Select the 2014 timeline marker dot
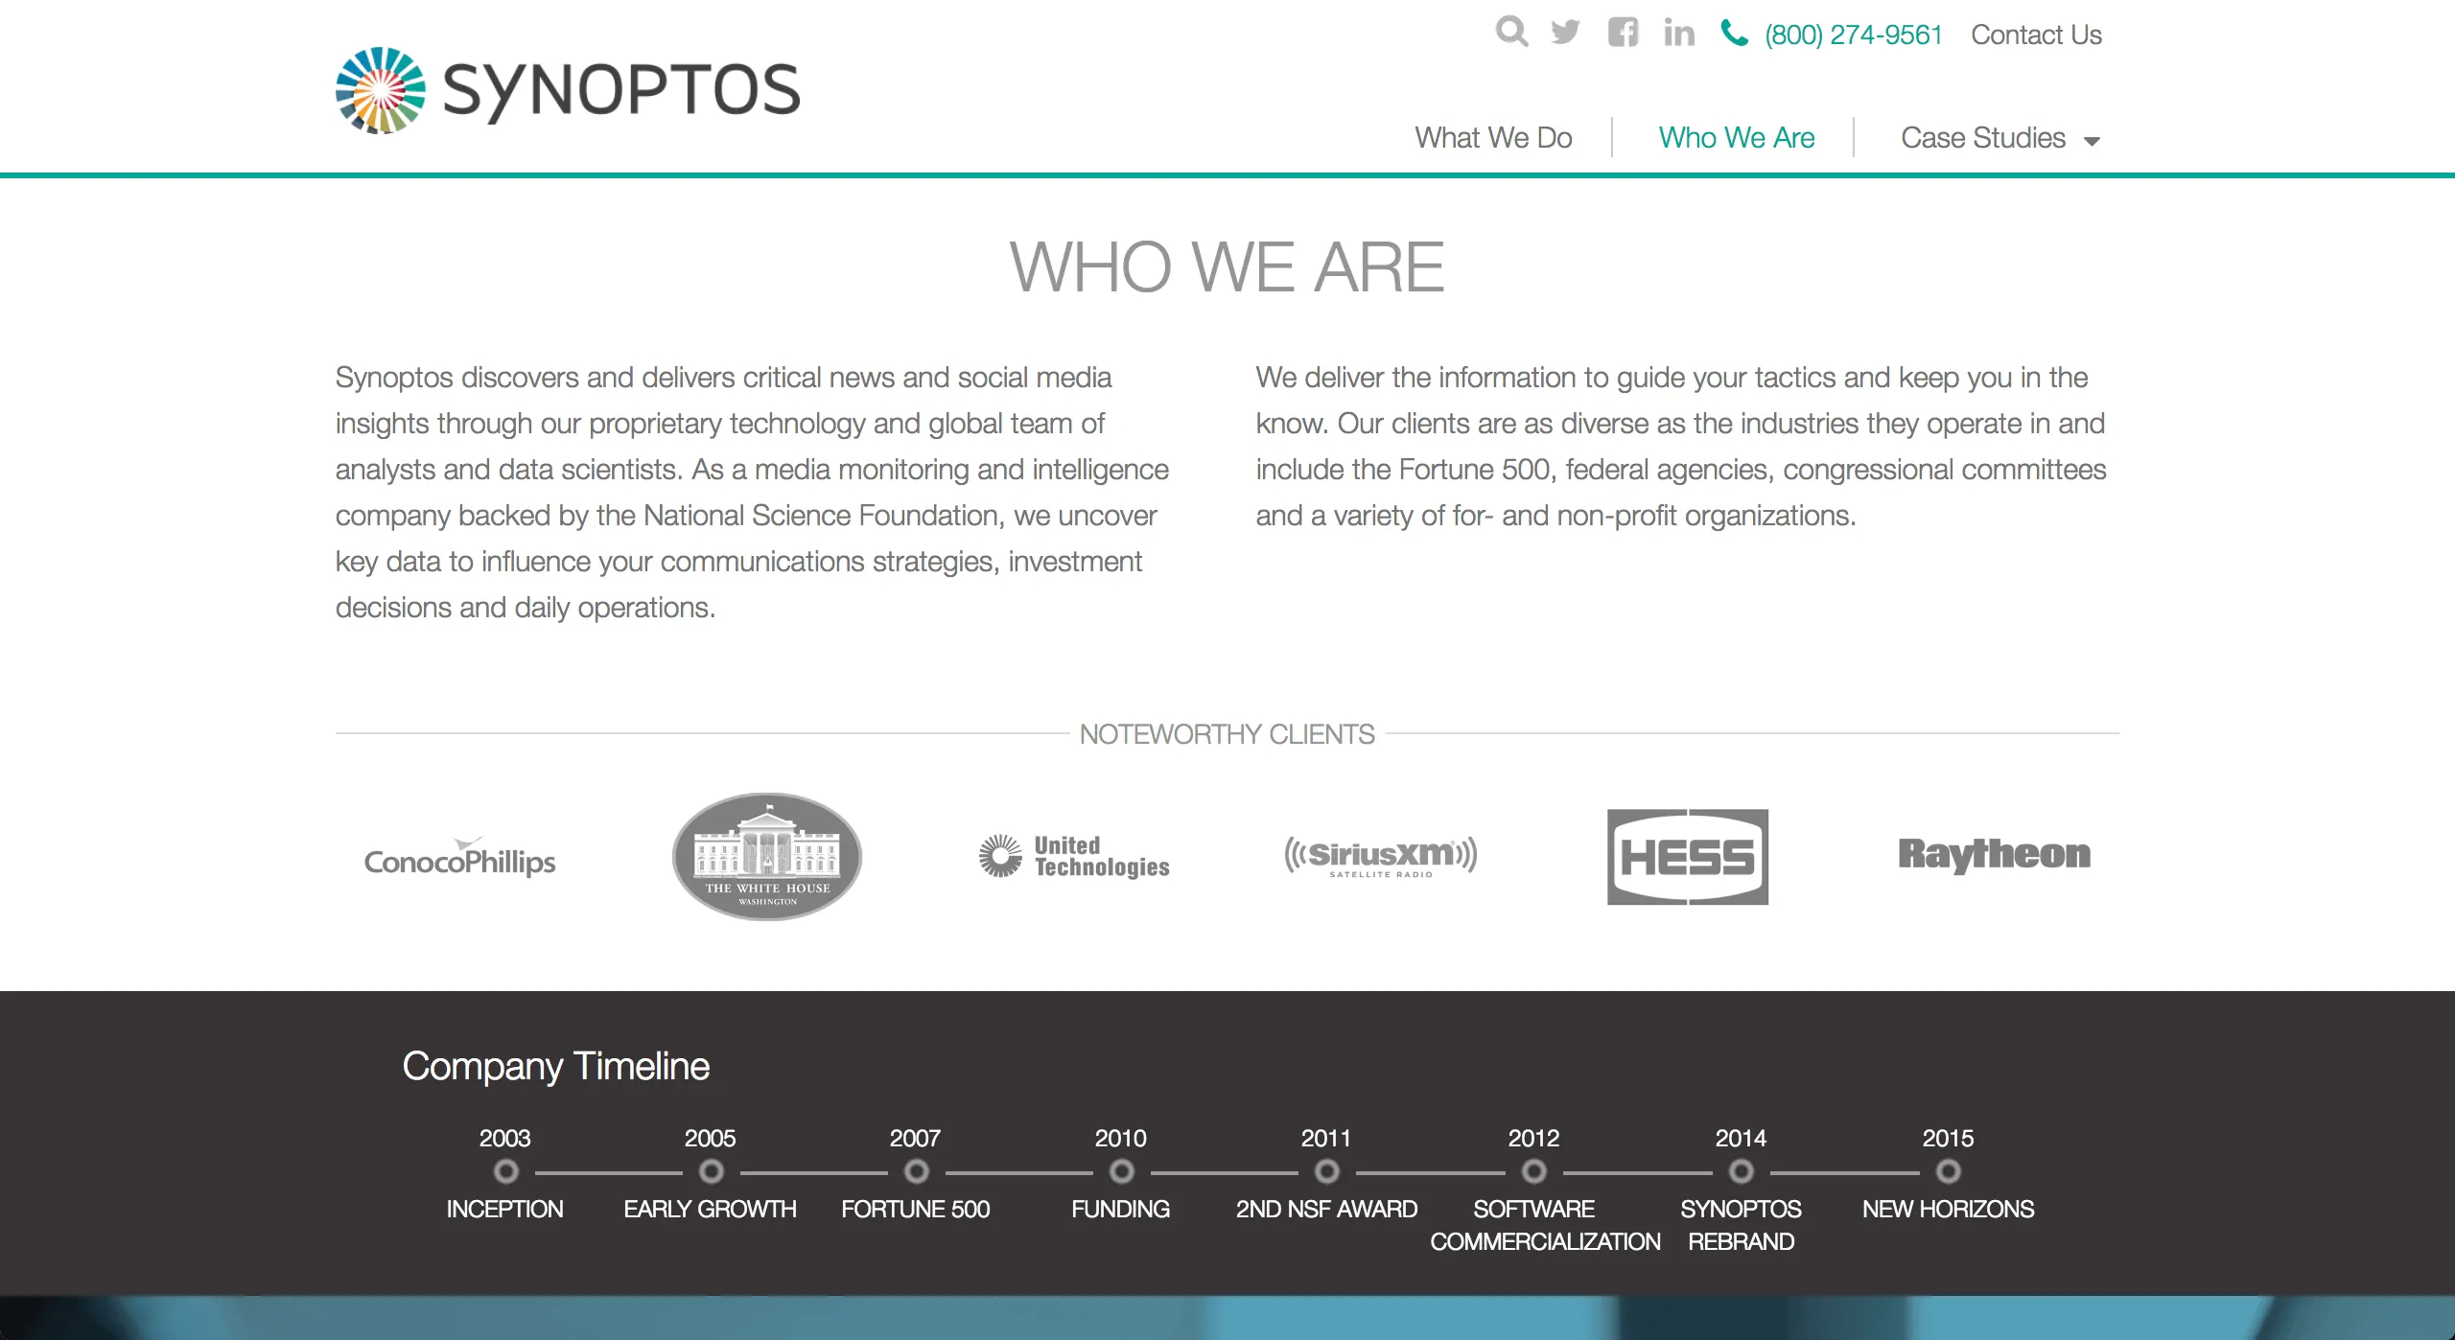Image resolution: width=2455 pixels, height=1340 pixels. point(1741,1171)
